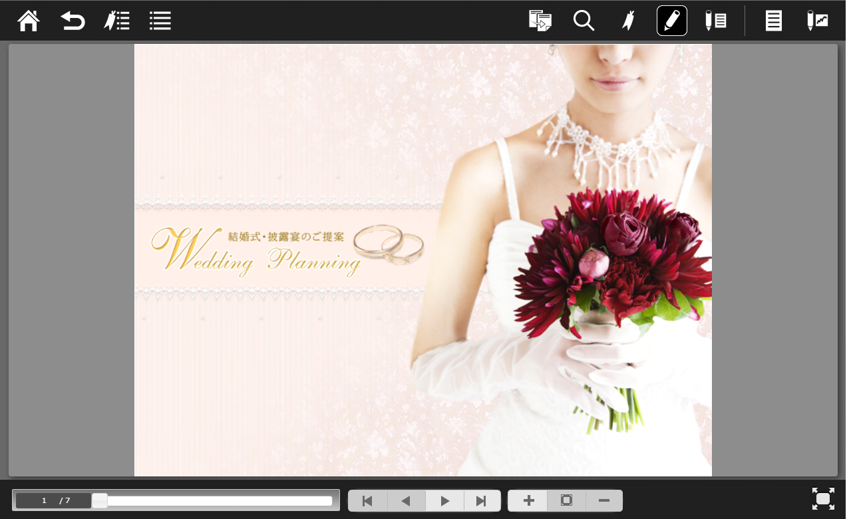Open the pencil memo list icon
Screen dimensions: 847x519
(x=715, y=21)
